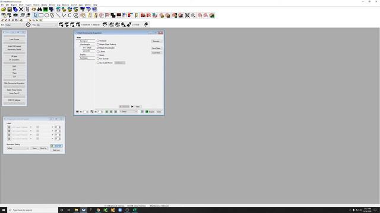Image resolution: width=380 pixels, height=213 pixels.
Task: Click the binoculars icon in the toolbar
Action: click(40, 9)
